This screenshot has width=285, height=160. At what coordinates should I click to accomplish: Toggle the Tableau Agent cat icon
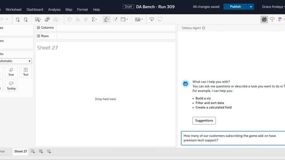point(264,20)
